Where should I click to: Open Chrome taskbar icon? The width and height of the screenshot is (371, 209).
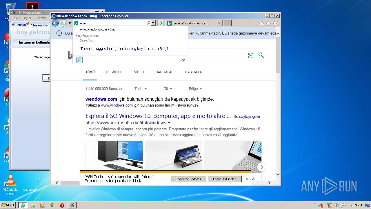(x=52, y=205)
